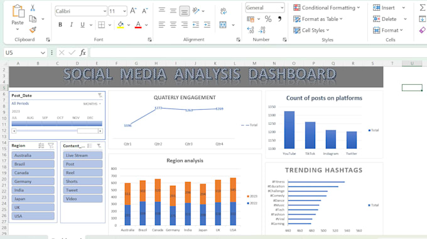This screenshot has height=239, width=427.
Task: Apply Comma Style format
Action: coord(279,19)
